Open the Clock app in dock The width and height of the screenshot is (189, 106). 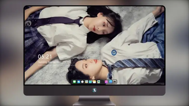click(82, 82)
